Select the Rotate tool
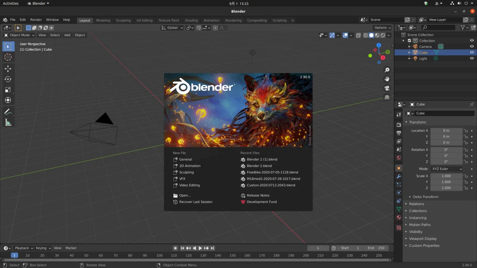The width and height of the screenshot is (477, 268). 8,79
